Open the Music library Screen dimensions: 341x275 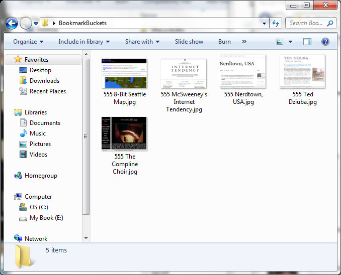38,133
